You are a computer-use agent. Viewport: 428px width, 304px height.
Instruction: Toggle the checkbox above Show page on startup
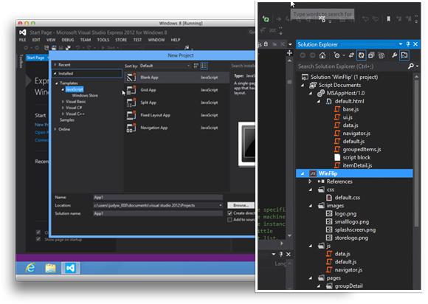(38, 232)
